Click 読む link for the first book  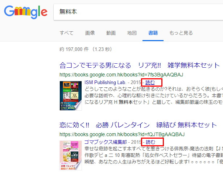coord(150,83)
